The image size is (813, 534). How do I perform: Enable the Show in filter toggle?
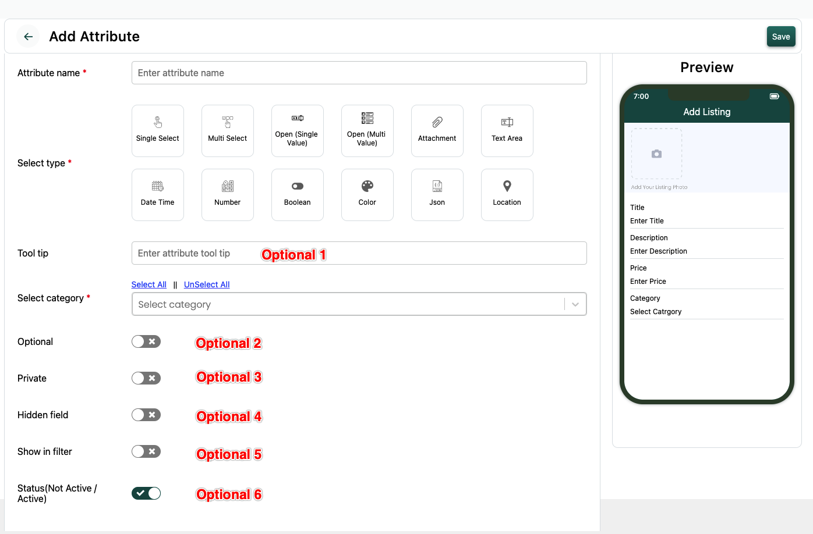click(146, 451)
